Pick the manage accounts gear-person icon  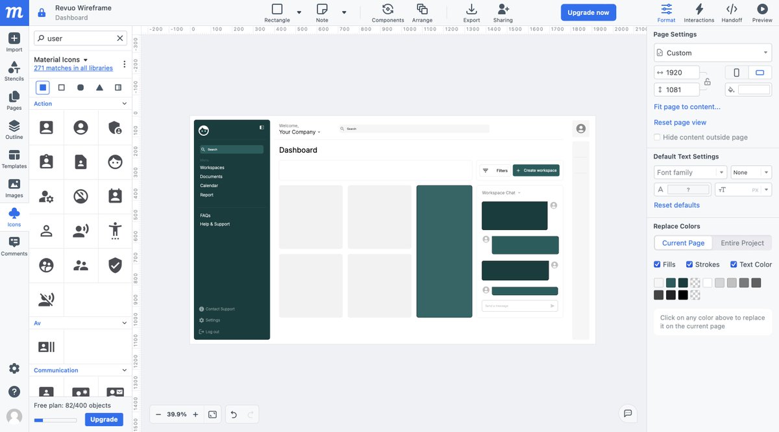[x=46, y=196]
